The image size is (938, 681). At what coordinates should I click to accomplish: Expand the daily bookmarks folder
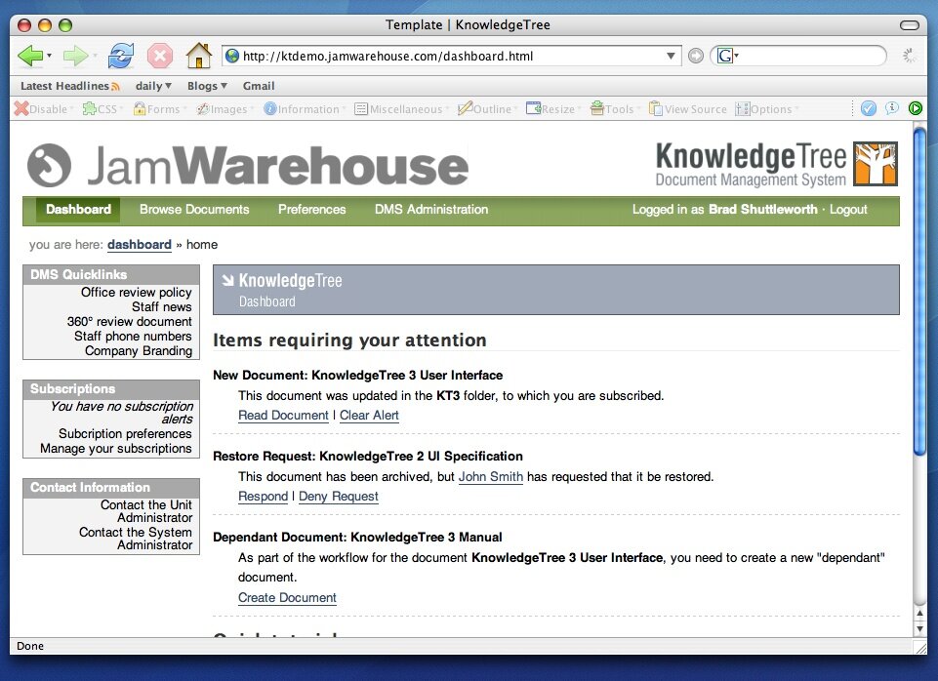point(153,86)
